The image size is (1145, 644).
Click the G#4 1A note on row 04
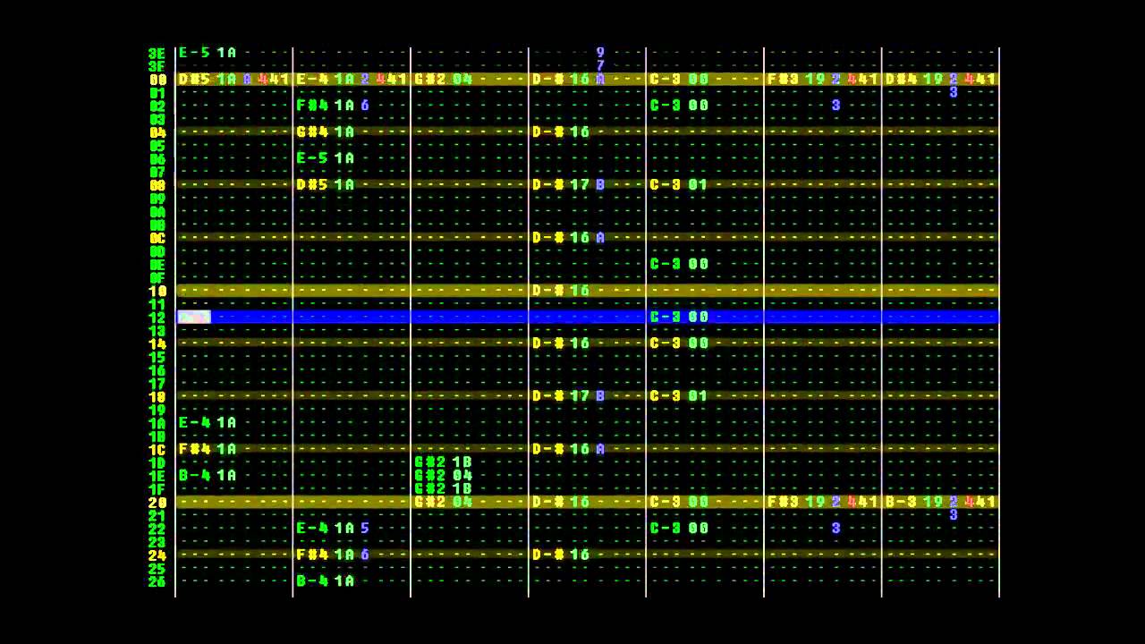pyautogui.click(x=326, y=132)
